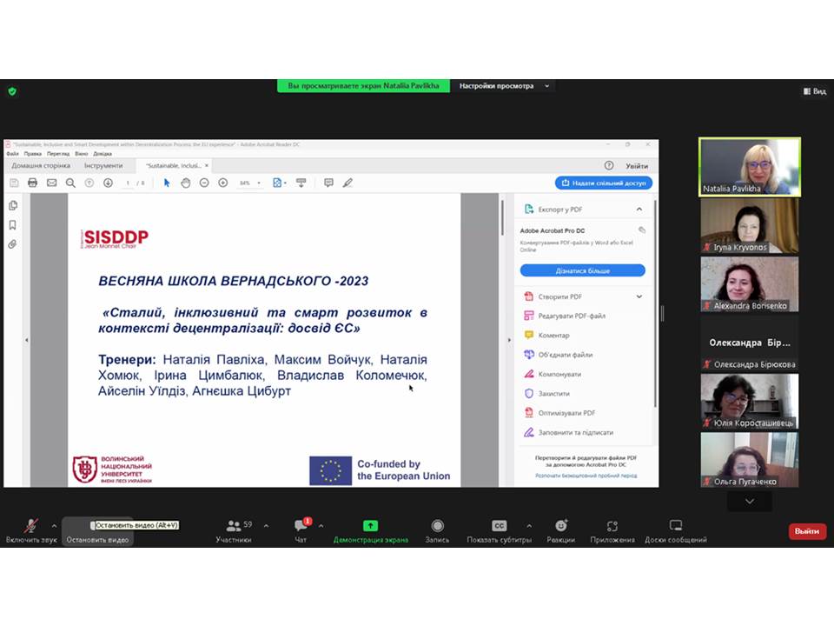
Task: Unmute with Включить звук microphone button
Action: point(31,530)
